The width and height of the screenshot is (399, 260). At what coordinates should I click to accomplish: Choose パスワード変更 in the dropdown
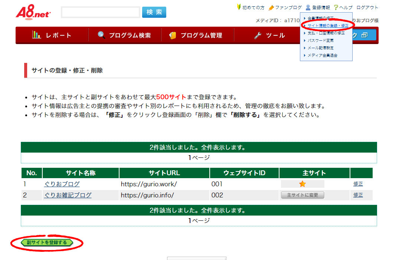321,40
